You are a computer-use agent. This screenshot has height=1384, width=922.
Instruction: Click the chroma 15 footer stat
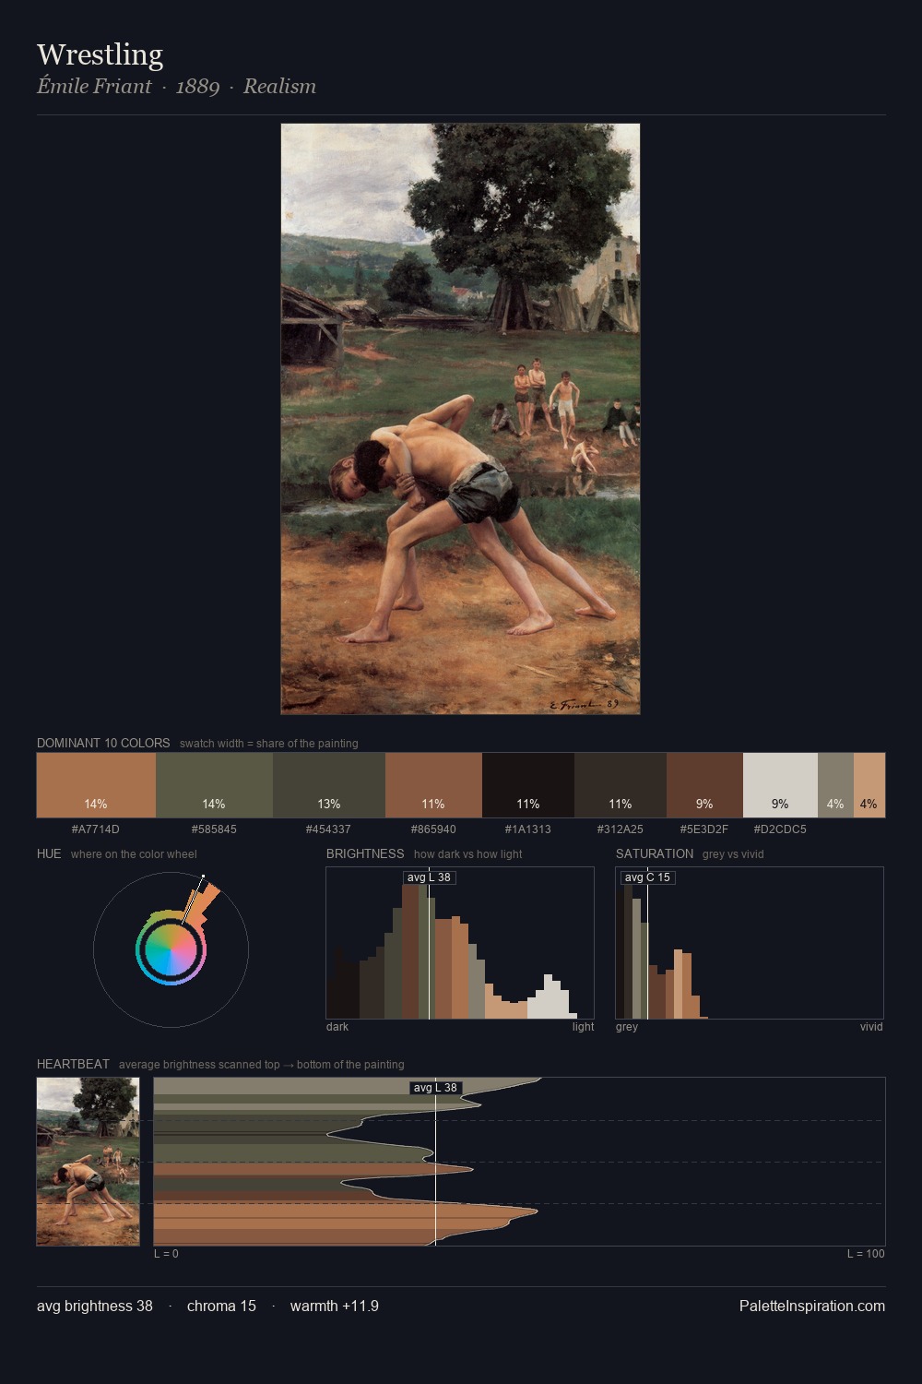(x=221, y=1306)
